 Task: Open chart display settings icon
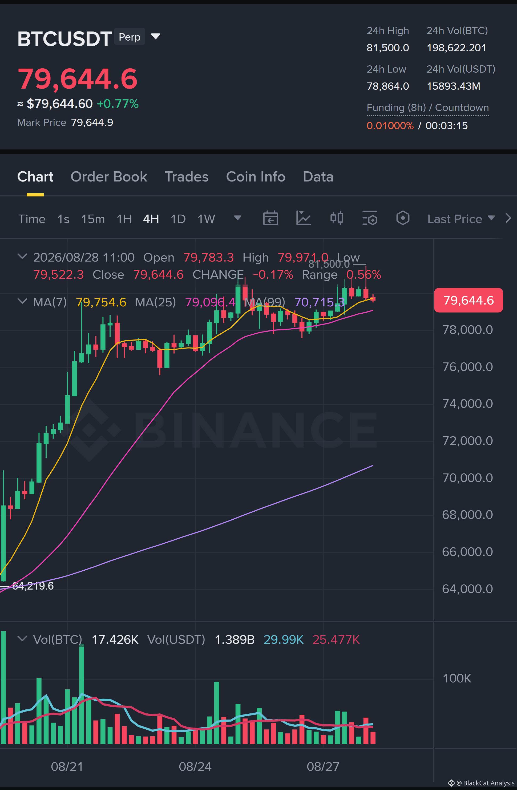370,218
